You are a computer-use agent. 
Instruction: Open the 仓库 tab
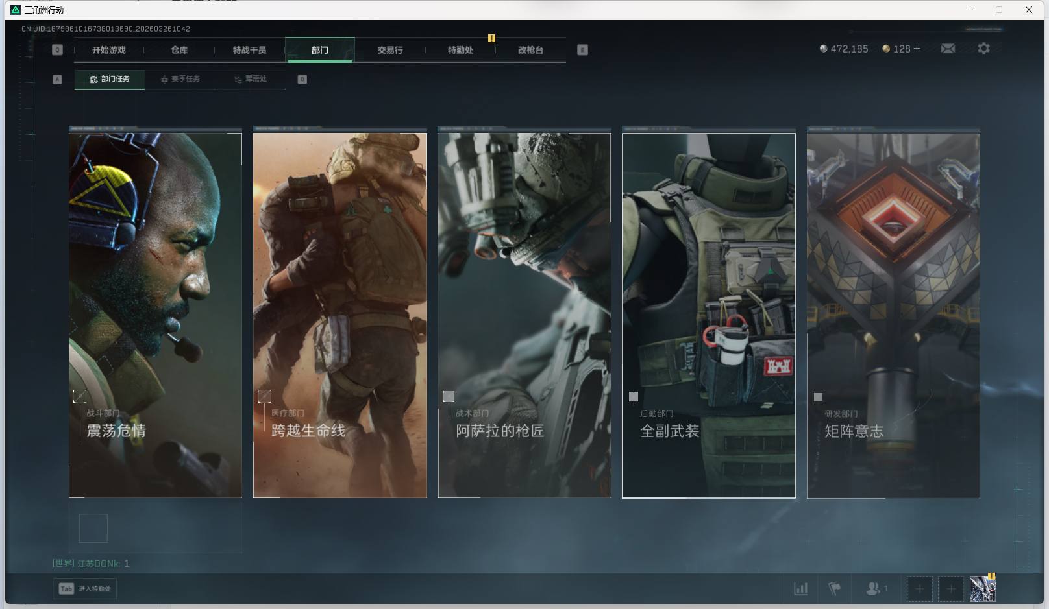point(179,50)
